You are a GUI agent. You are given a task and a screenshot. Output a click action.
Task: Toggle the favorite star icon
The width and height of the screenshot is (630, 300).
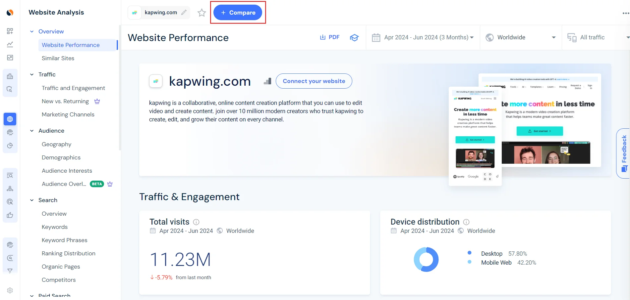point(201,13)
